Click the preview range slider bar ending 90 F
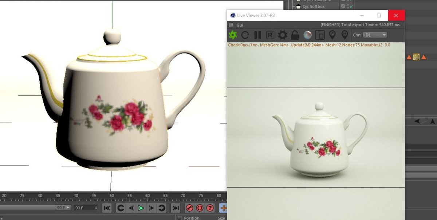This screenshot has width=437, height=220. [x=35, y=208]
